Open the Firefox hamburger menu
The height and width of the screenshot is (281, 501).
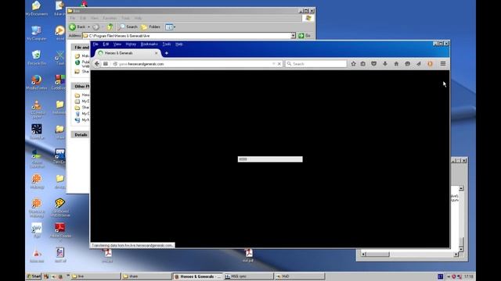[443, 64]
